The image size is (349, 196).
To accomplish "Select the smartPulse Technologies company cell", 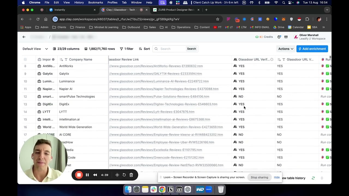I will point(83,97).
